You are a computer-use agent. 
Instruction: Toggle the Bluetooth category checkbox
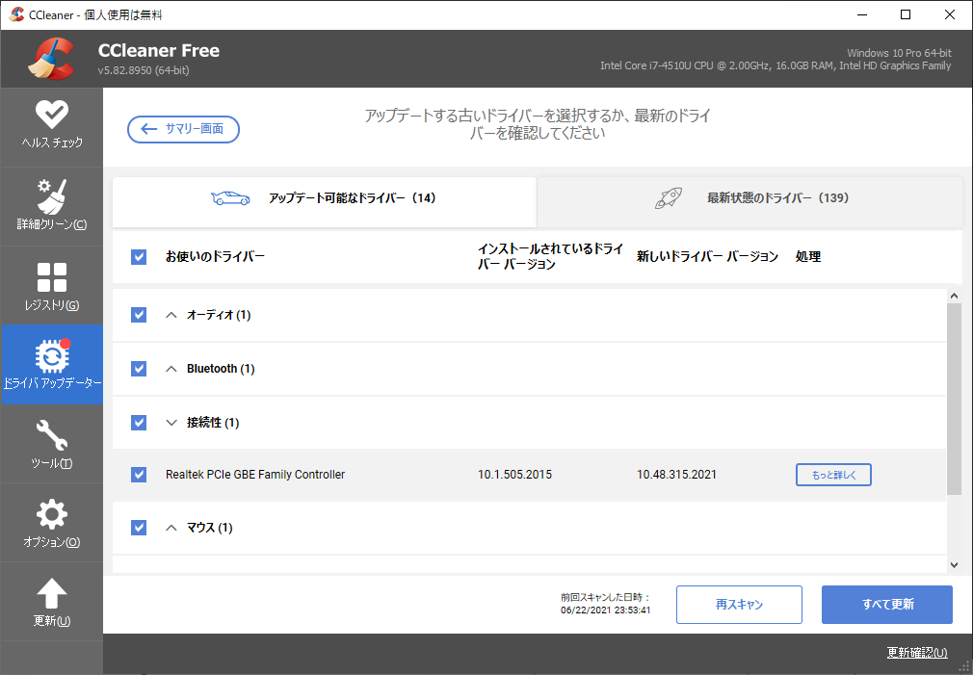tap(138, 368)
